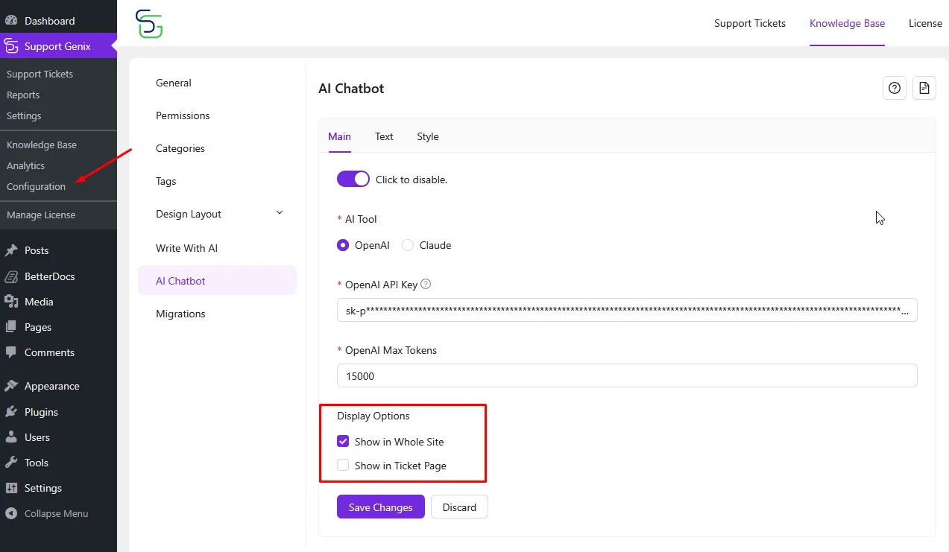Open the WordPress Dashboard icon

[11, 21]
